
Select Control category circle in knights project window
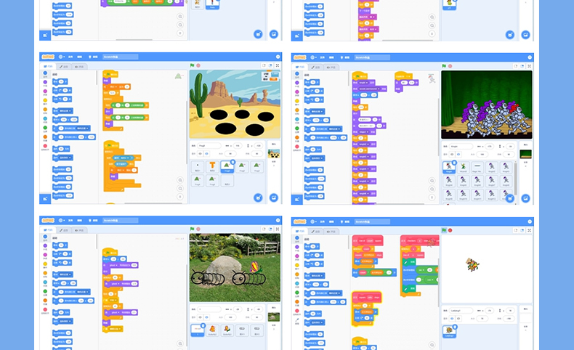coord(297,110)
